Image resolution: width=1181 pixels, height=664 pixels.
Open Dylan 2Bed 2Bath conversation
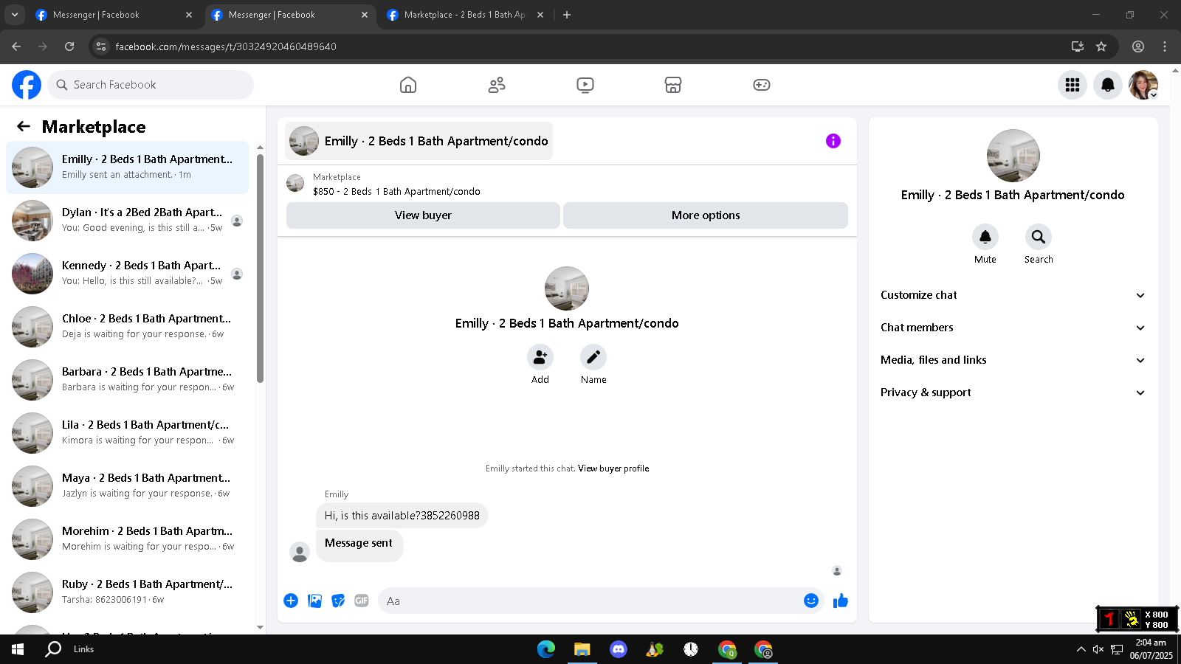[127, 221]
